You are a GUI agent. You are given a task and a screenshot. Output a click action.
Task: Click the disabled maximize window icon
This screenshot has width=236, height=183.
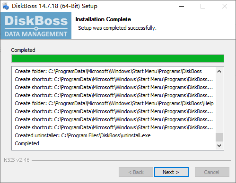click(x=203, y=6)
